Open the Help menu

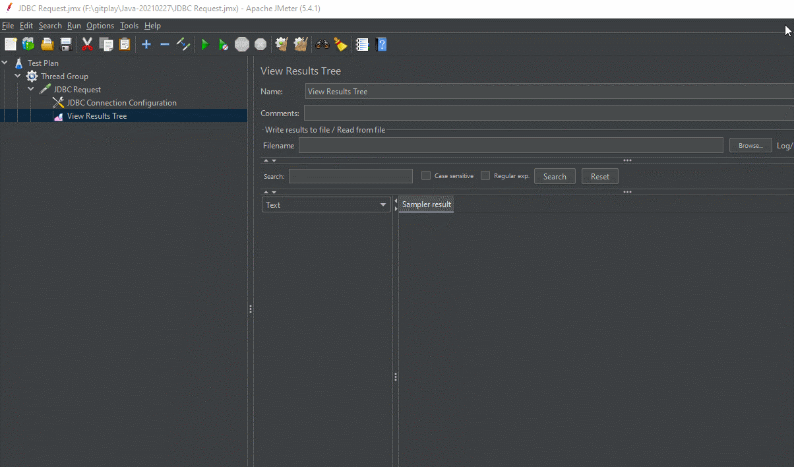(x=152, y=26)
